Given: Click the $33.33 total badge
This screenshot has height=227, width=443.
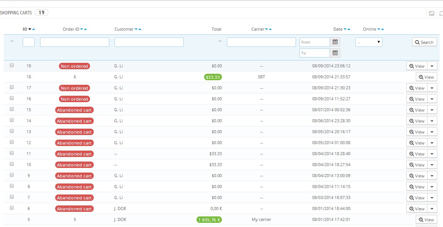Looking at the screenshot, I should pos(213,77).
